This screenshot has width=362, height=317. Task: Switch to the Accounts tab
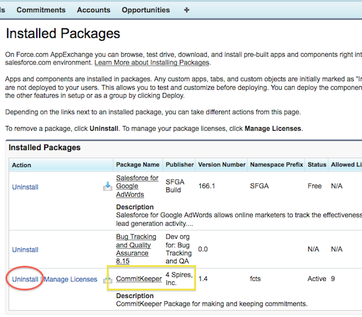click(94, 10)
